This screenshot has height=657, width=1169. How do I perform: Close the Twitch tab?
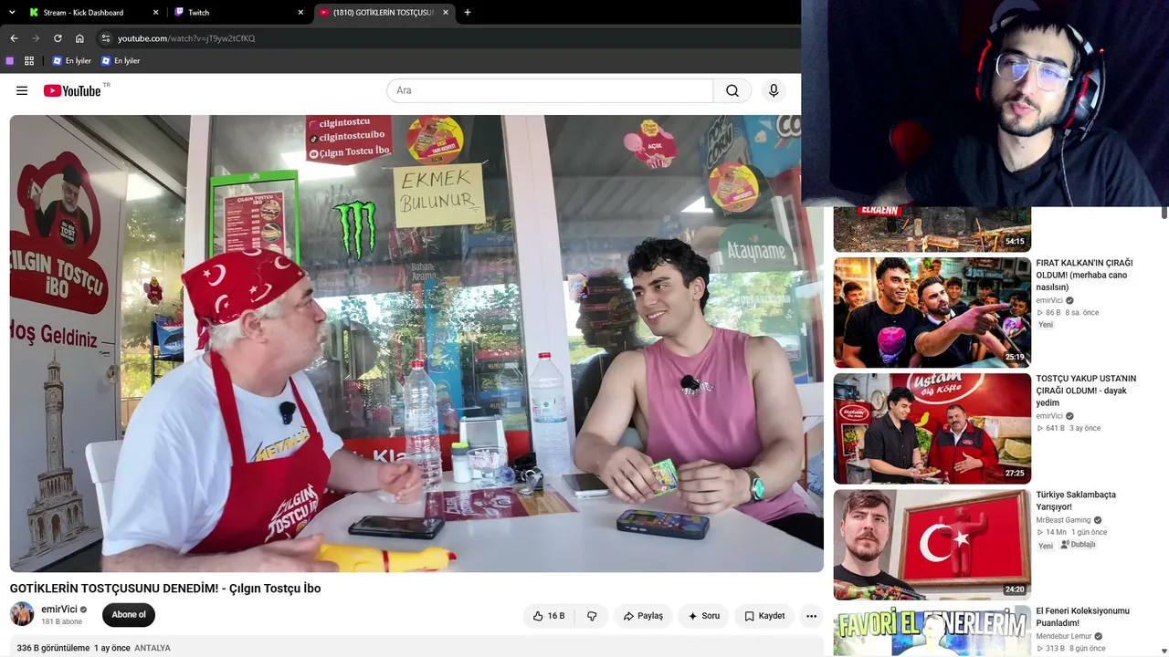coord(300,13)
